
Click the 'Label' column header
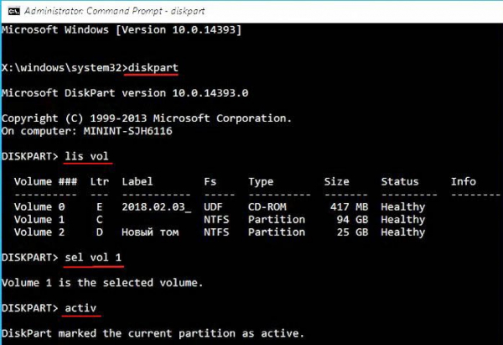[x=137, y=181]
